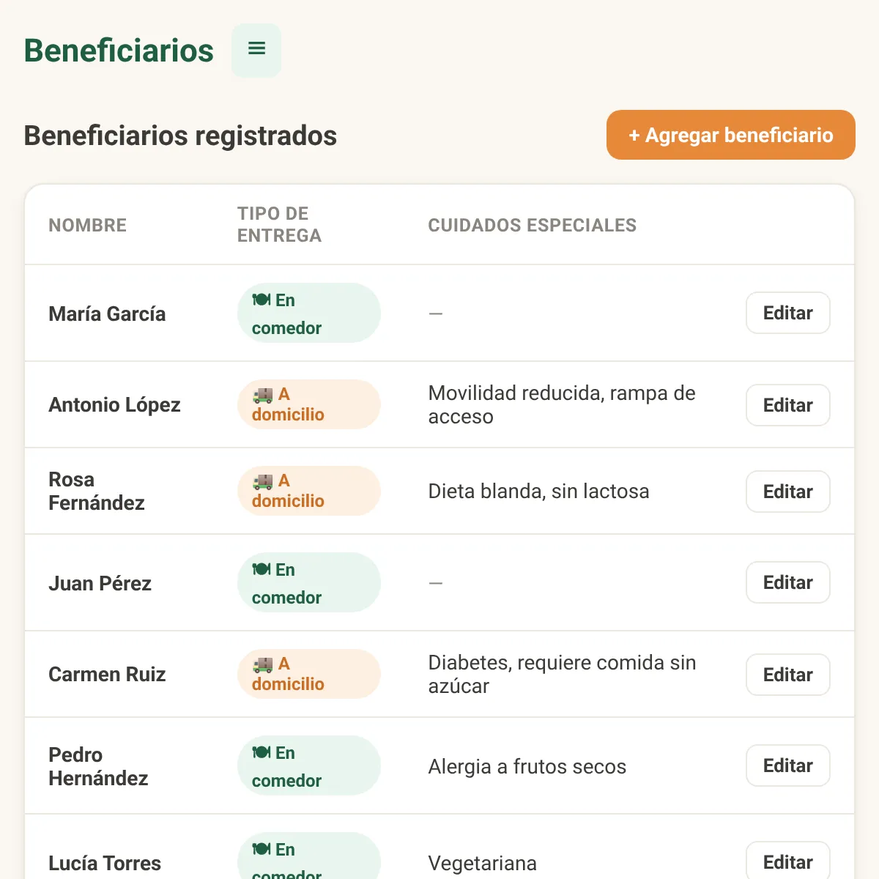Click María García's En comedor badge
The height and width of the screenshot is (879, 879).
click(308, 313)
